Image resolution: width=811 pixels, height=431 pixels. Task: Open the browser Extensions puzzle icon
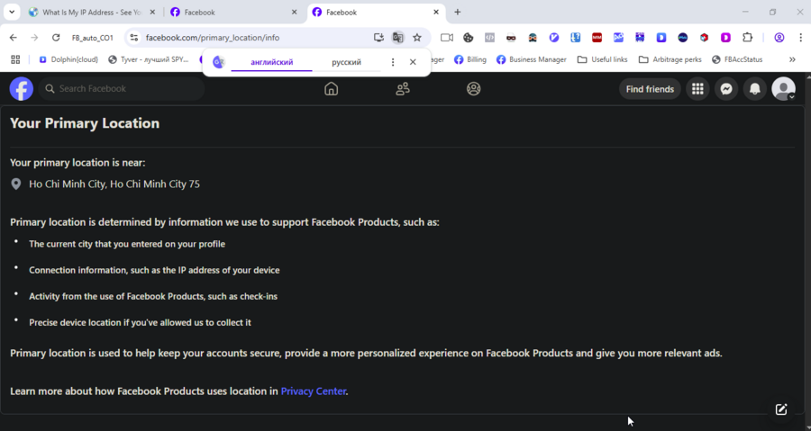747,38
